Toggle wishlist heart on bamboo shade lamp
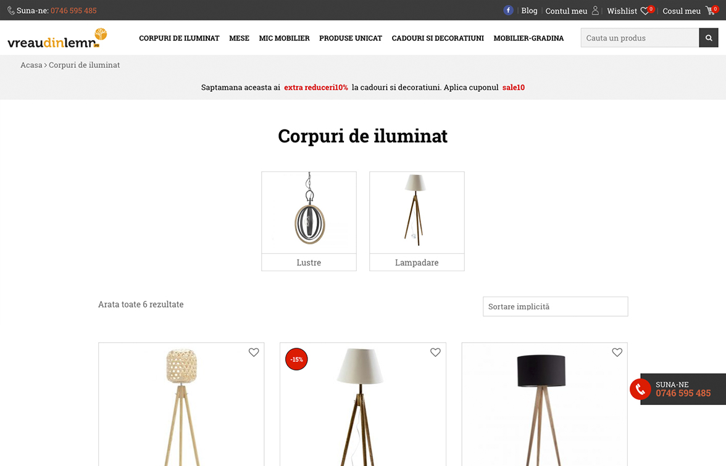The width and height of the screenshot is (726, 466). (x=254, y=353)
